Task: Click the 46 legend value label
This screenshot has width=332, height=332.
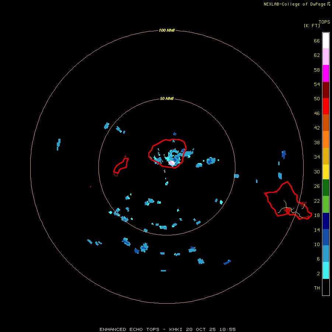Action: 317,113
